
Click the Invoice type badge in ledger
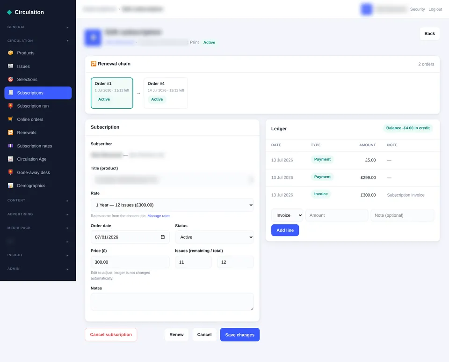[x=321, y=194]
